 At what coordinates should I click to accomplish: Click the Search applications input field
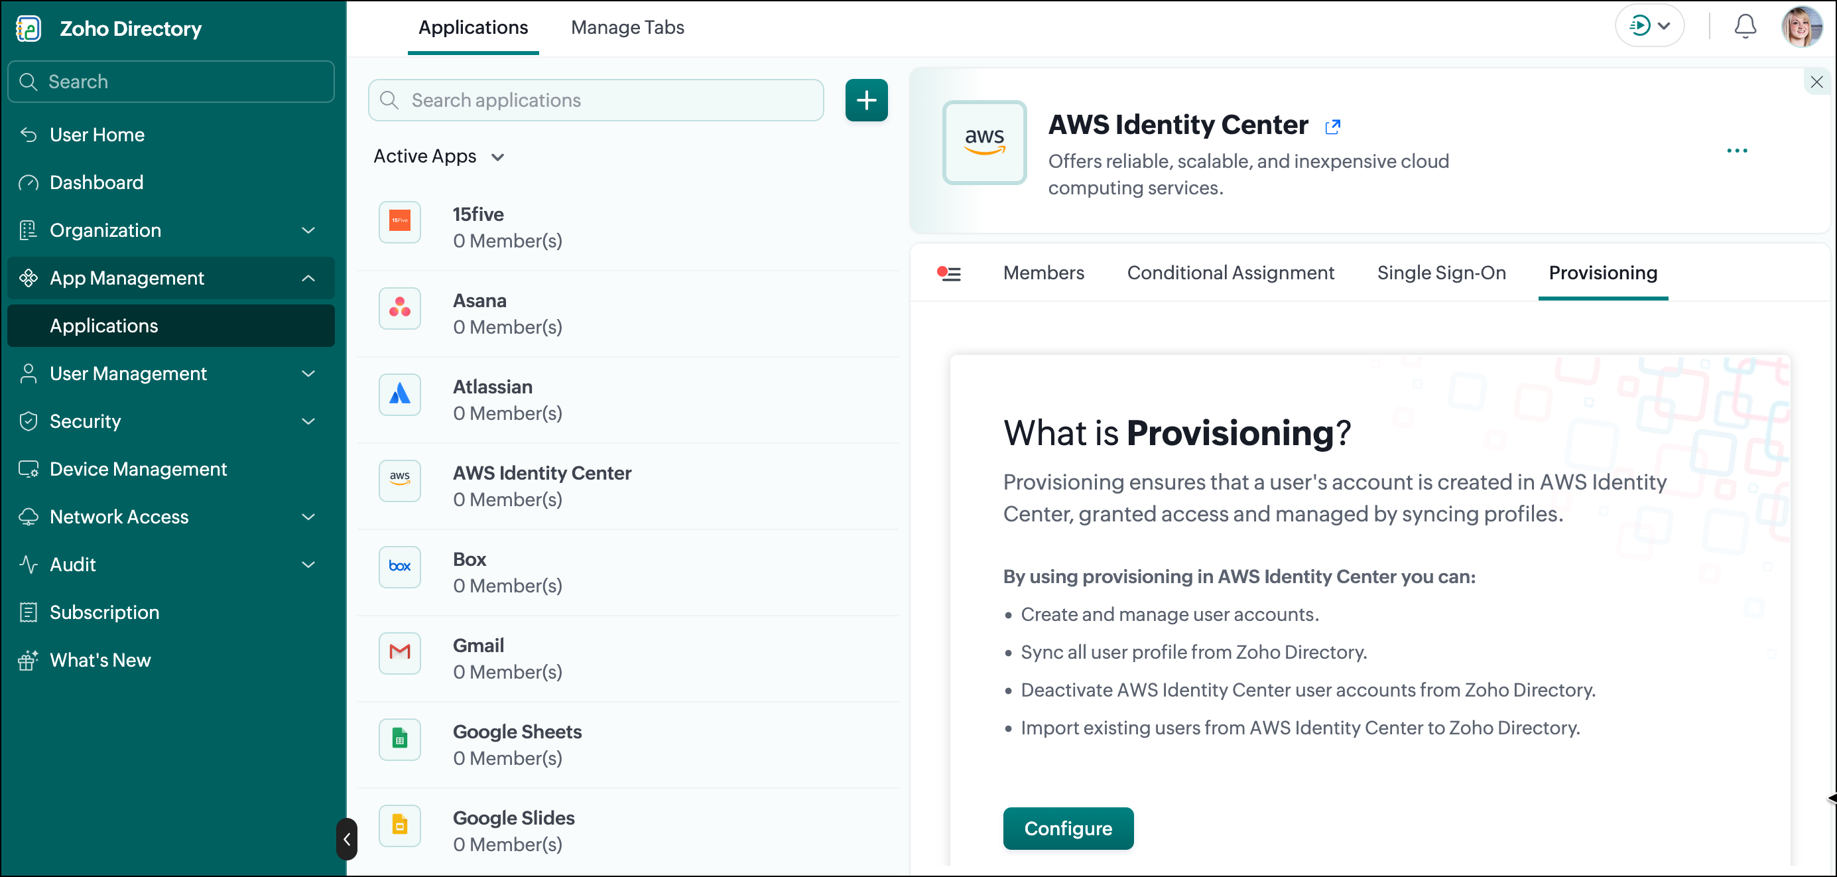point(596,100)
